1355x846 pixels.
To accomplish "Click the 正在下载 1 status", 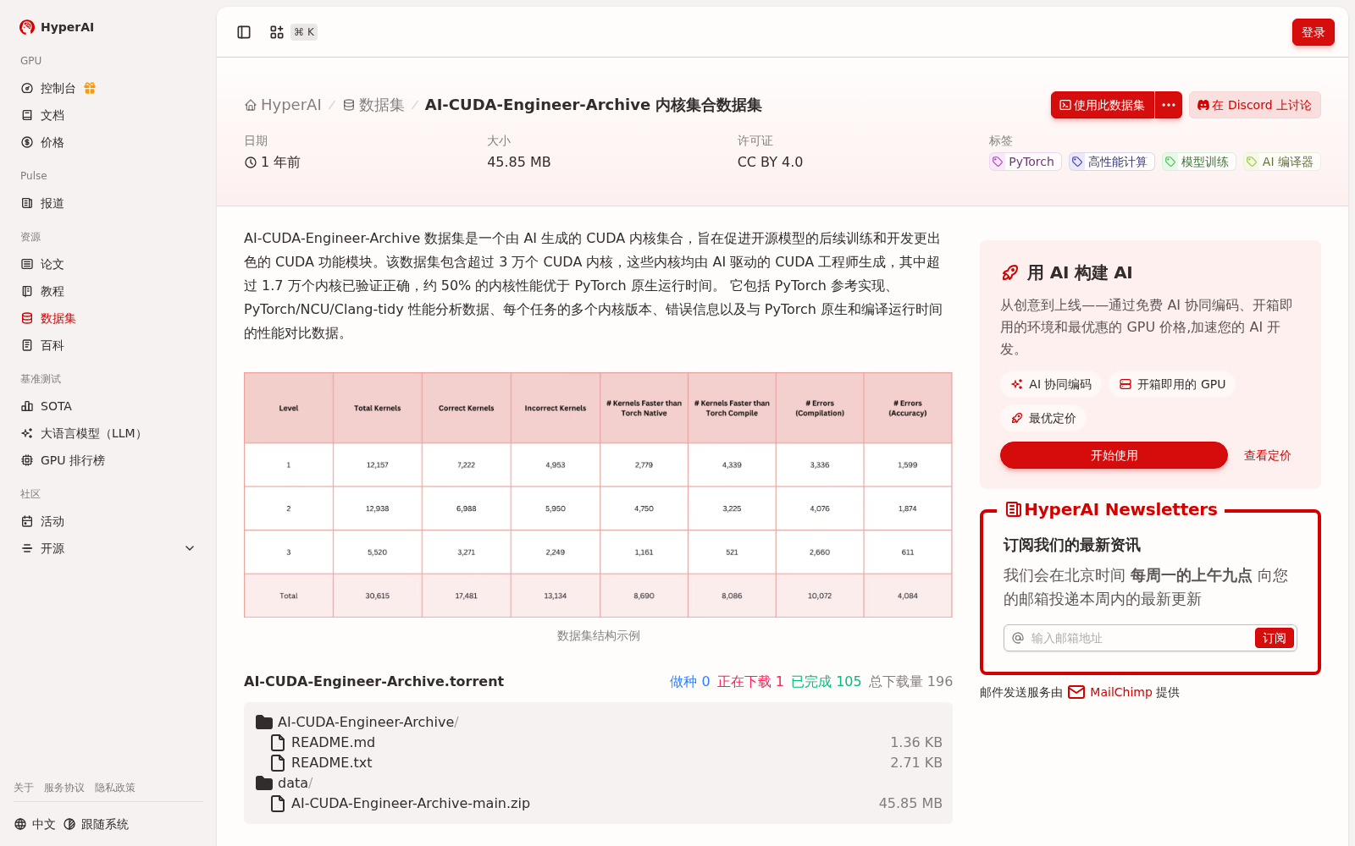I will click(x=750, y=681).
